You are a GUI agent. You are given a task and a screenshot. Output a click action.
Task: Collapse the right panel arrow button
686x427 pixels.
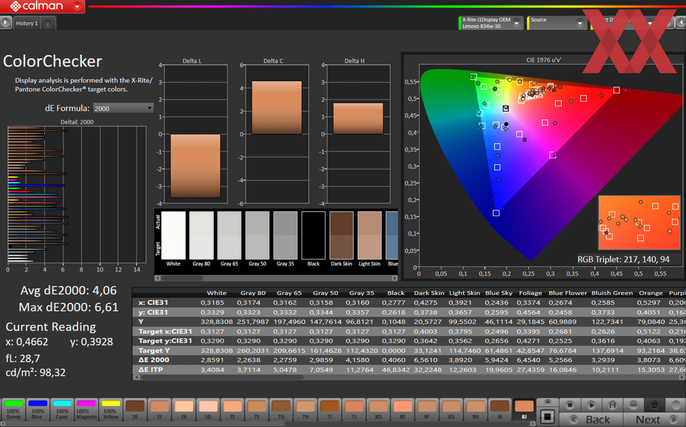tap(681, 23)
